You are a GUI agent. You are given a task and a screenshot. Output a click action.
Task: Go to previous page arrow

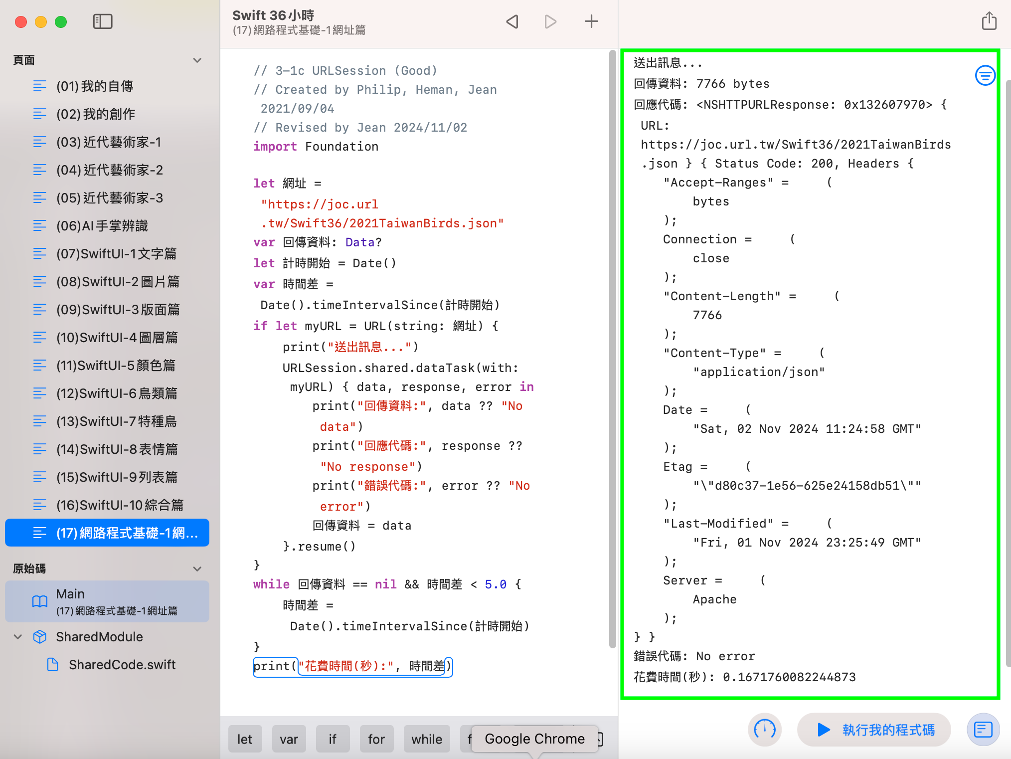pyautogui.click(x=512, y=21)
